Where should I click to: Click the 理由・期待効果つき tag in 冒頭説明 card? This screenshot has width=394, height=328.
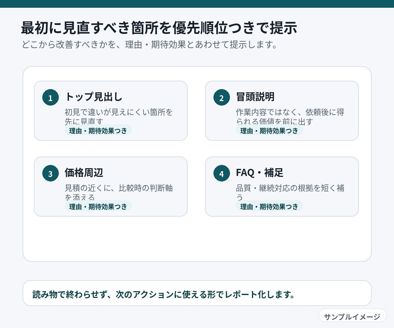(x=269, y=130)
